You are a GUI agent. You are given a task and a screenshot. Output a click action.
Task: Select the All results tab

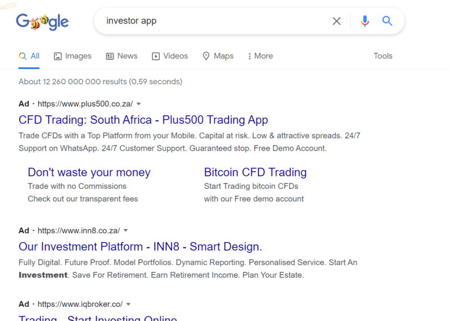pos(29,56)
